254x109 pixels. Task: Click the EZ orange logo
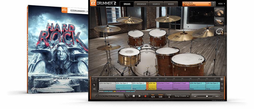pos(93,3)
